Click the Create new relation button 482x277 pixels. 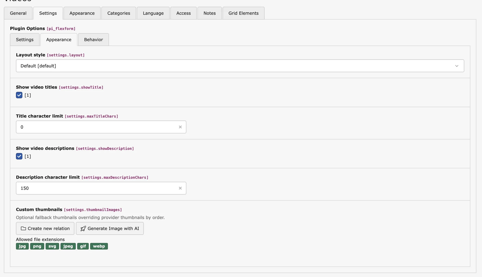click(45, 228)
